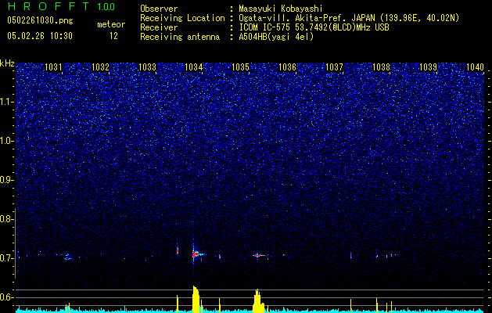Click time marker 1032
This screenshot has width=492, height=313.
[x=100, y=67]
